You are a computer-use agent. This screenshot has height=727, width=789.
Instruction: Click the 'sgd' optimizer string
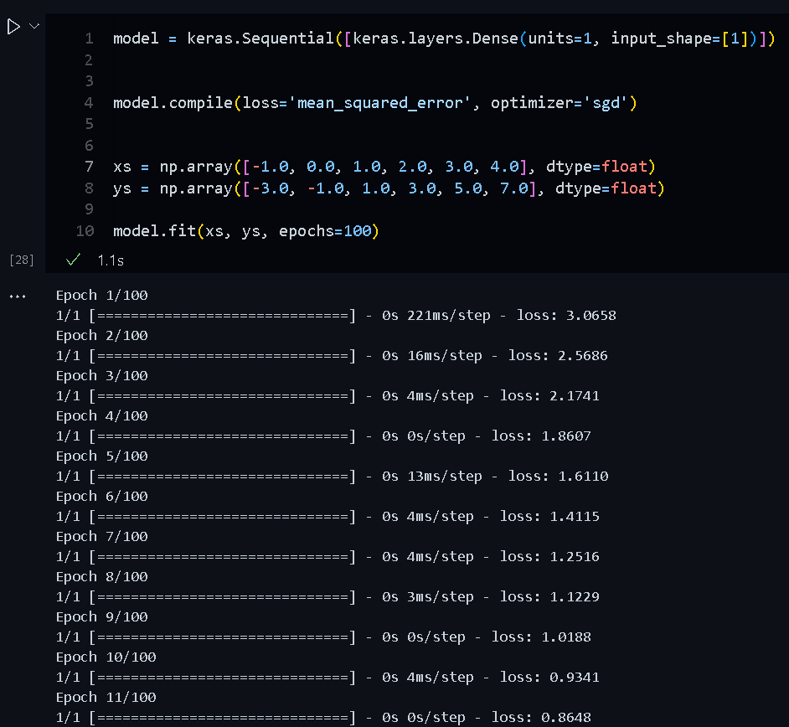click(x=608, y=103)
